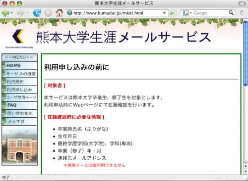Click the list item 最終学歴学部(大学院)、学科(専攻)

[x=95, y=143]
